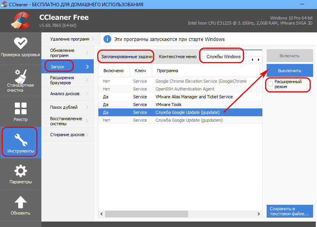Click the chevron next to Расширения браузеров

(x=87, y=80)
